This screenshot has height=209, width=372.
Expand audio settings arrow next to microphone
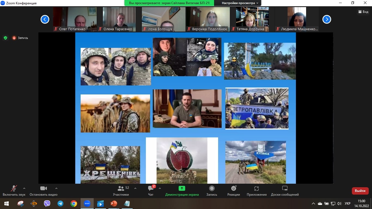[24, 188]
